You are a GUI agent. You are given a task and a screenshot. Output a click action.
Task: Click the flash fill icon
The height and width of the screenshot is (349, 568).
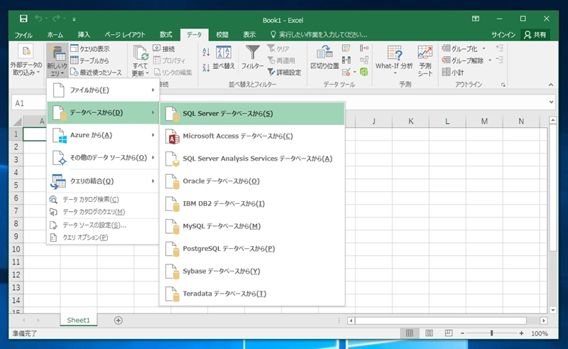(x=346, y=48)
